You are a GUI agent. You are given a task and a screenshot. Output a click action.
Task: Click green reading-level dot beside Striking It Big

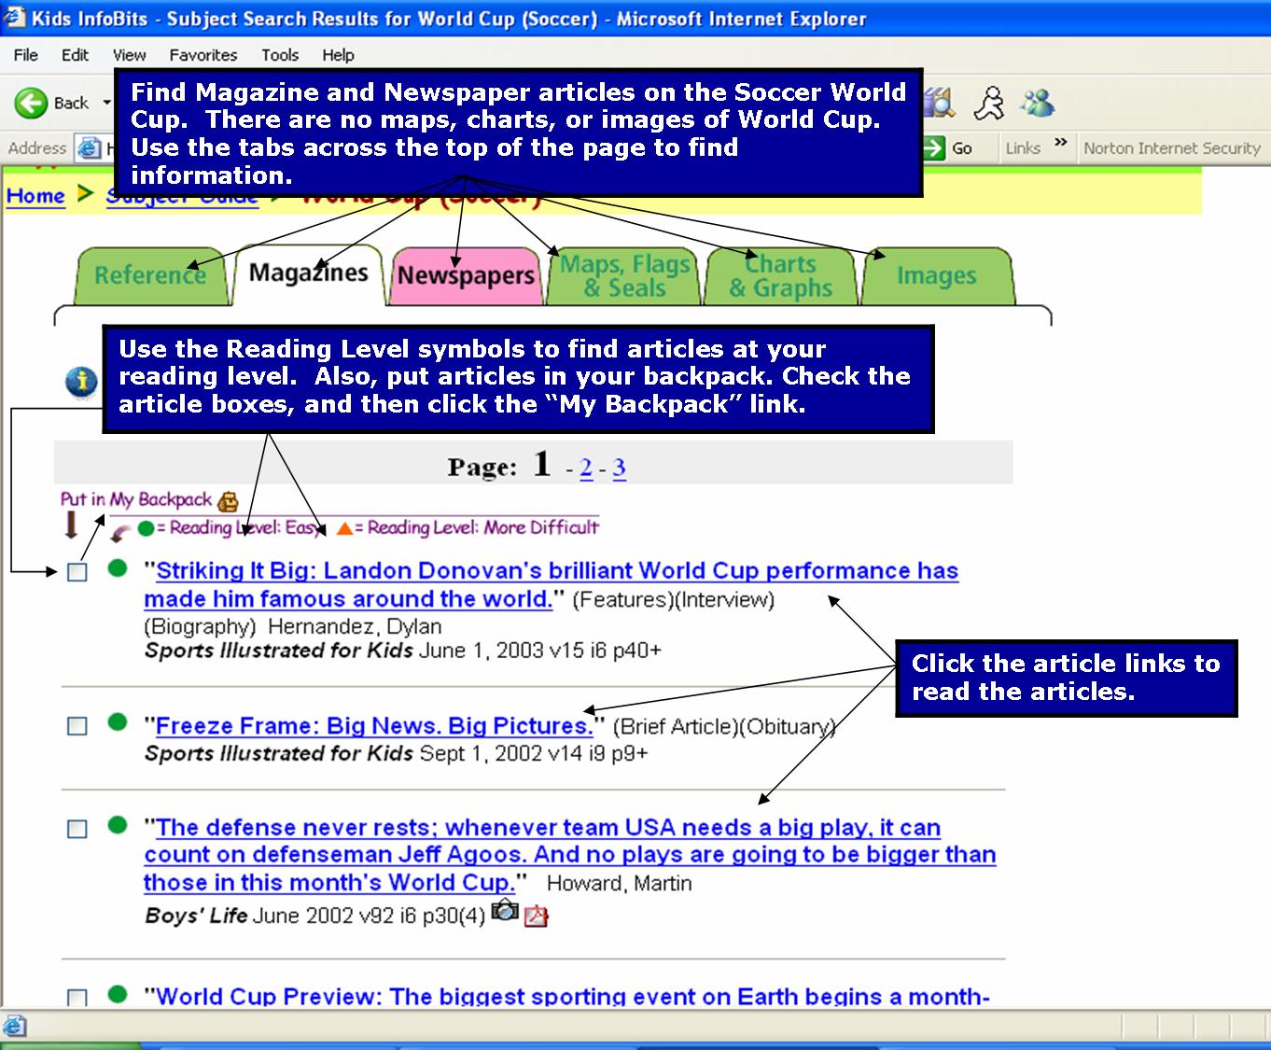(117, 567)
